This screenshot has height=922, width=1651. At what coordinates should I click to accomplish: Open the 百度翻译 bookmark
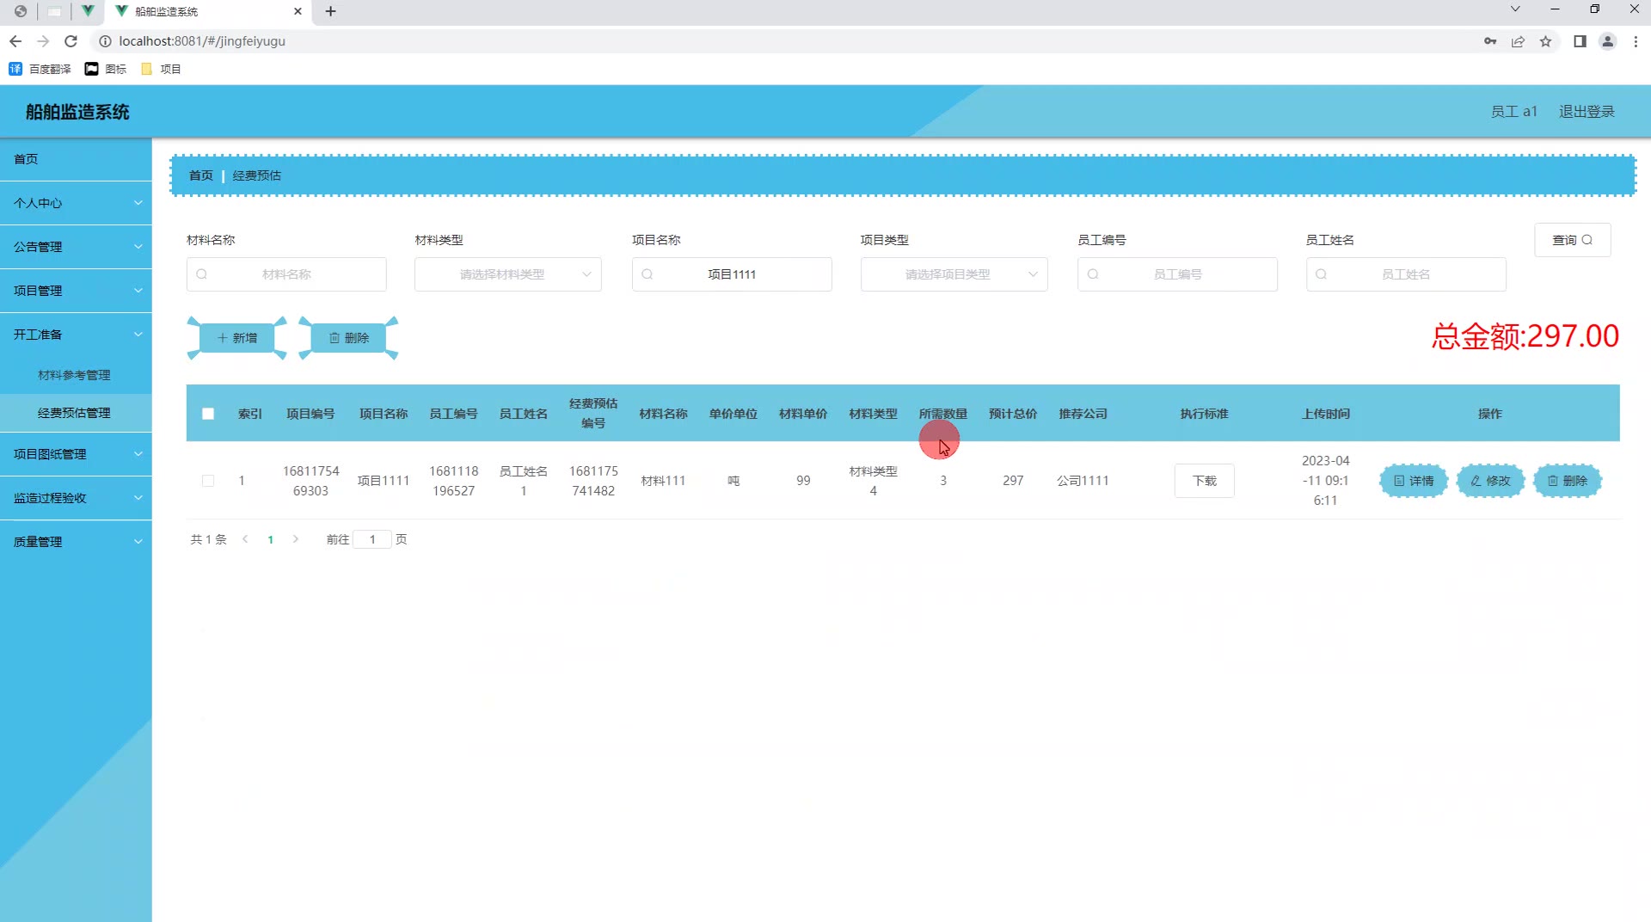(x=40, y=69)
